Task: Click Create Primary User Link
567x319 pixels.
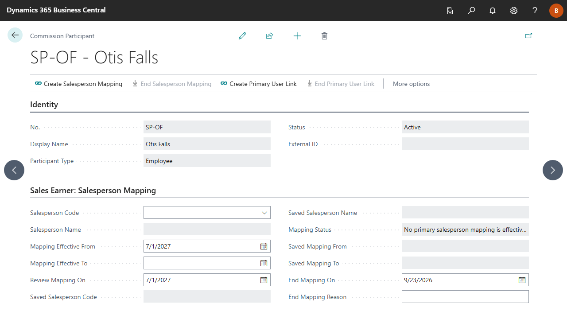Action: tap(259, 84)
